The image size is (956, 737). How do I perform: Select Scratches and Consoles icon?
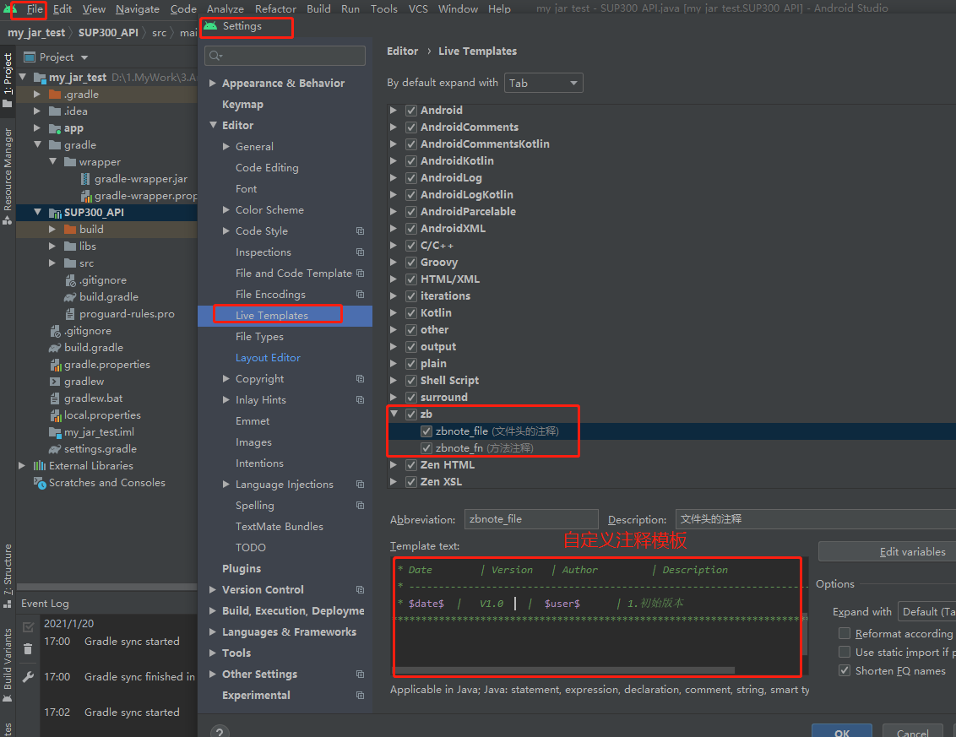(40, 483)
